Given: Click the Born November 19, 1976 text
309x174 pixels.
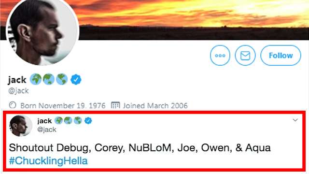Looking at the screenshot, I should [x=63, y=105].
